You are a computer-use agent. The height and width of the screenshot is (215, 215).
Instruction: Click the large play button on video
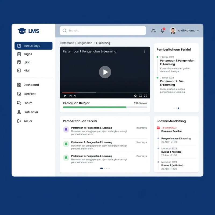click(105, 72)
